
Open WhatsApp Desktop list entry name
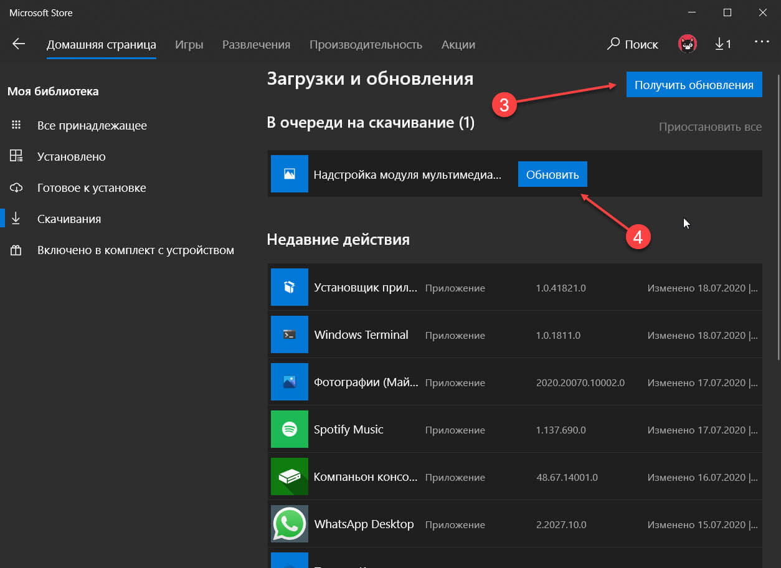click(364, 524)
